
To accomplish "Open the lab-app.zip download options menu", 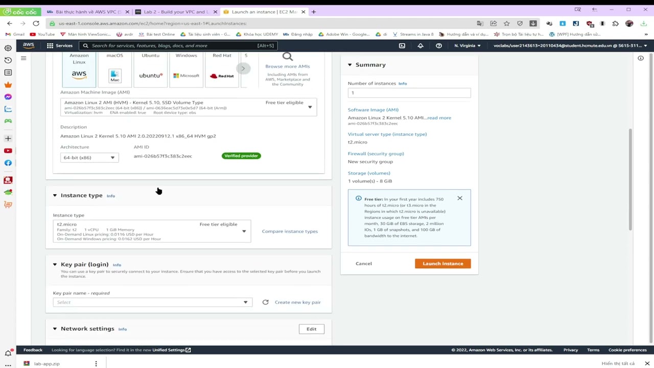I will 96,363.
